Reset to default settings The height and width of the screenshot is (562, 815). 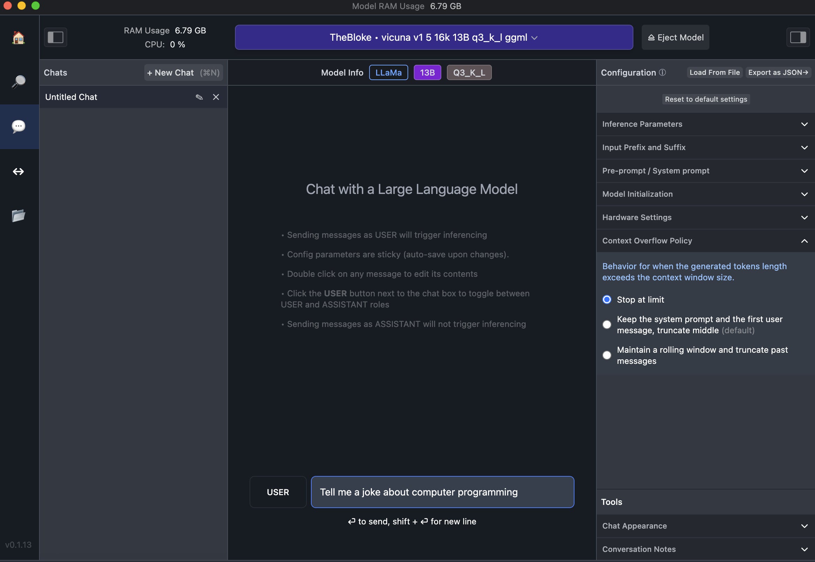coord(706,99)
